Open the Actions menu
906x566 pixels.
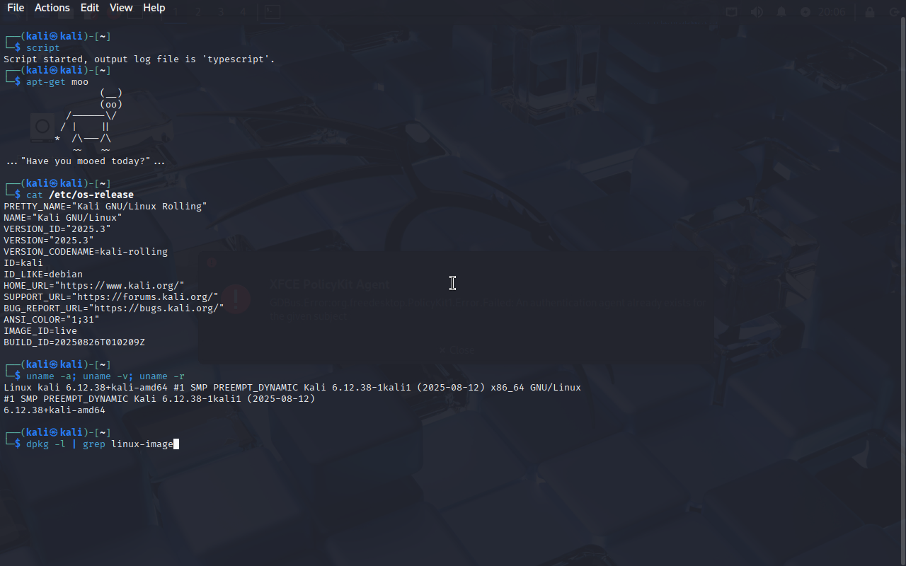pyautogui.click(x=52, y=8)
